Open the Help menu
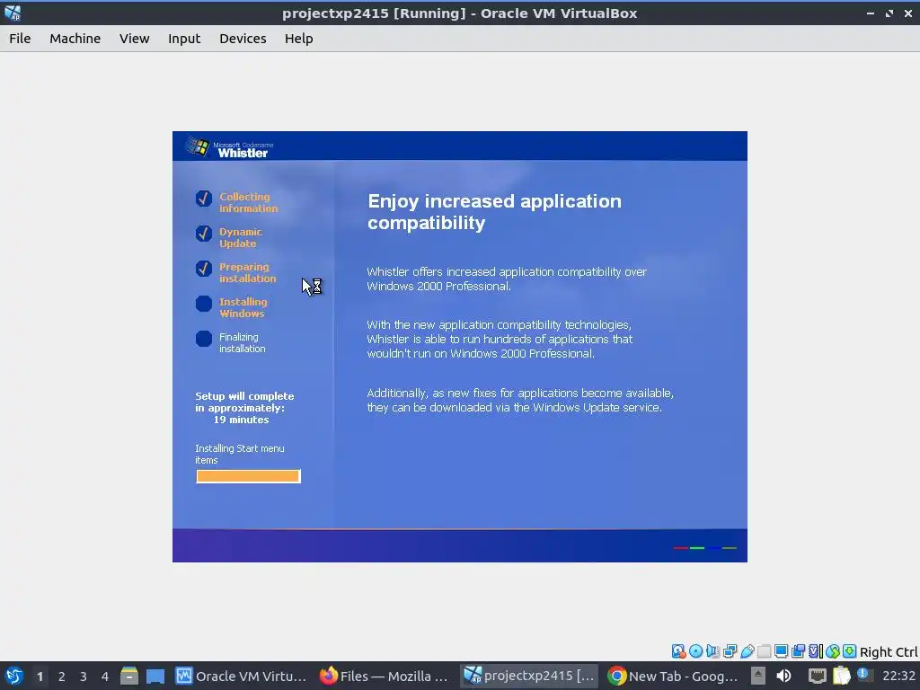 [298, 38]
